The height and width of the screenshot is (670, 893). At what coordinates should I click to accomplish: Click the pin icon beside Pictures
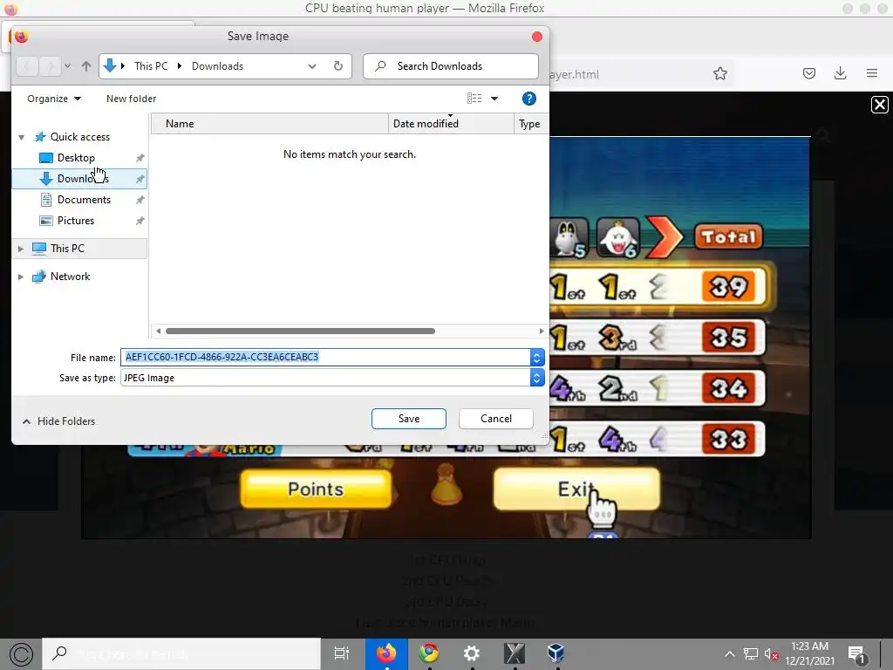tap(140, 221)
